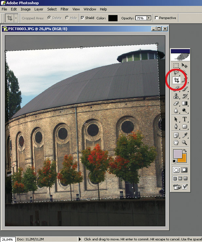Image resolution: width=202 pixels, height=242 pixels.
Task: Choose the Hide cropped area option
Action: coord(67,18)
